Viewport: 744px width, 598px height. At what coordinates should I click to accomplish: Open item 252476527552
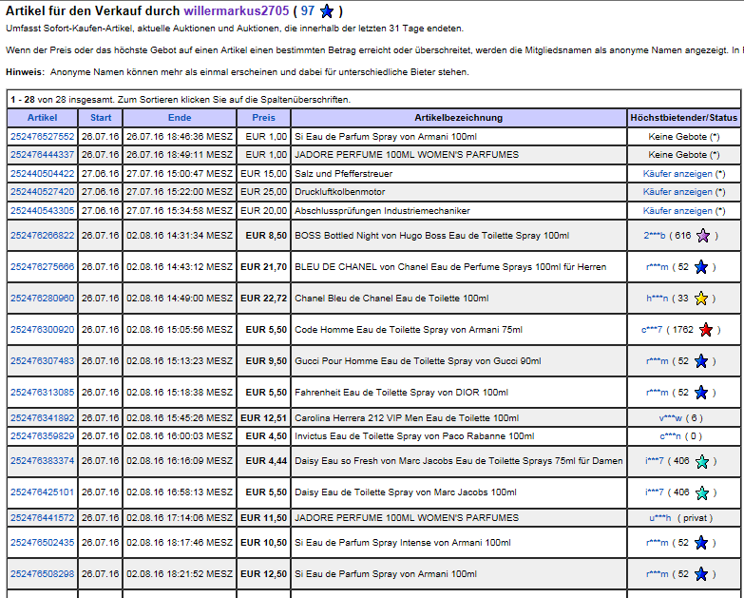pos(42,137)
